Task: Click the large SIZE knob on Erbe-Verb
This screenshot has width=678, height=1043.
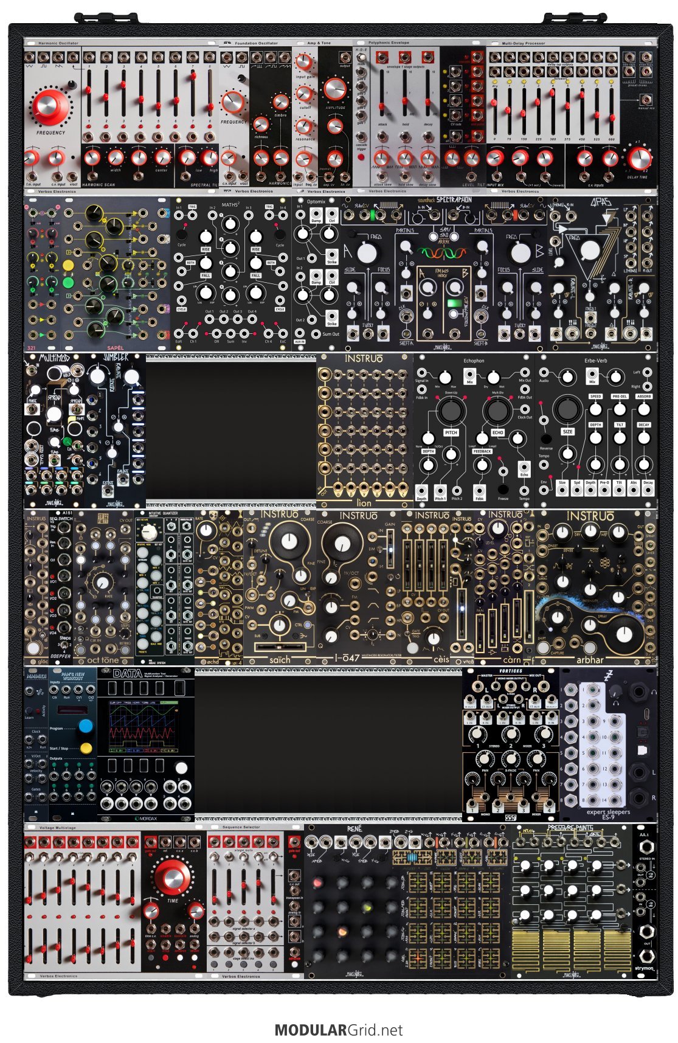Action: click(567, 409)
